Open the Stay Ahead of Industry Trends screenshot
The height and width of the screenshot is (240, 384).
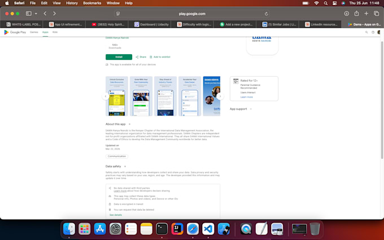point(165,96)
